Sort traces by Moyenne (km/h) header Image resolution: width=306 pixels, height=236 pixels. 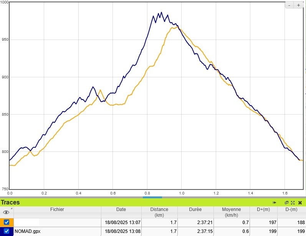pyautogui.click(x=231, y=212)
